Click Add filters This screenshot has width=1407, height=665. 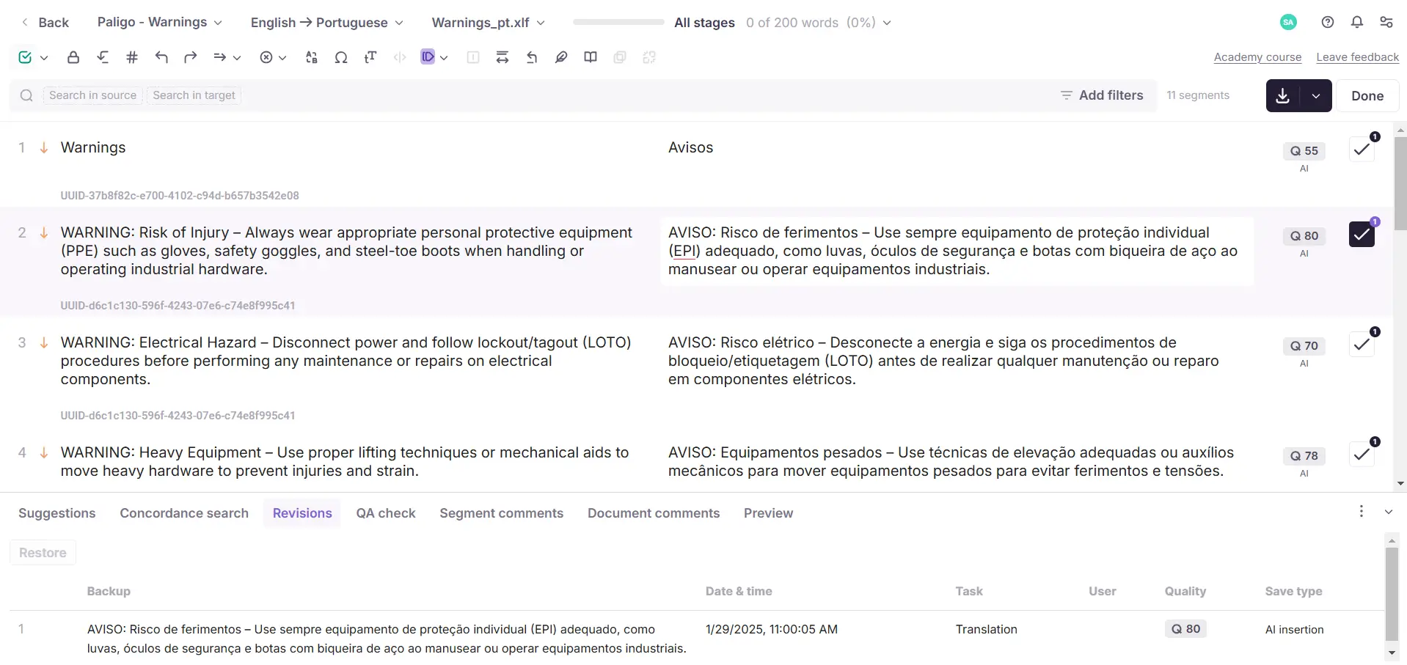1102,95
